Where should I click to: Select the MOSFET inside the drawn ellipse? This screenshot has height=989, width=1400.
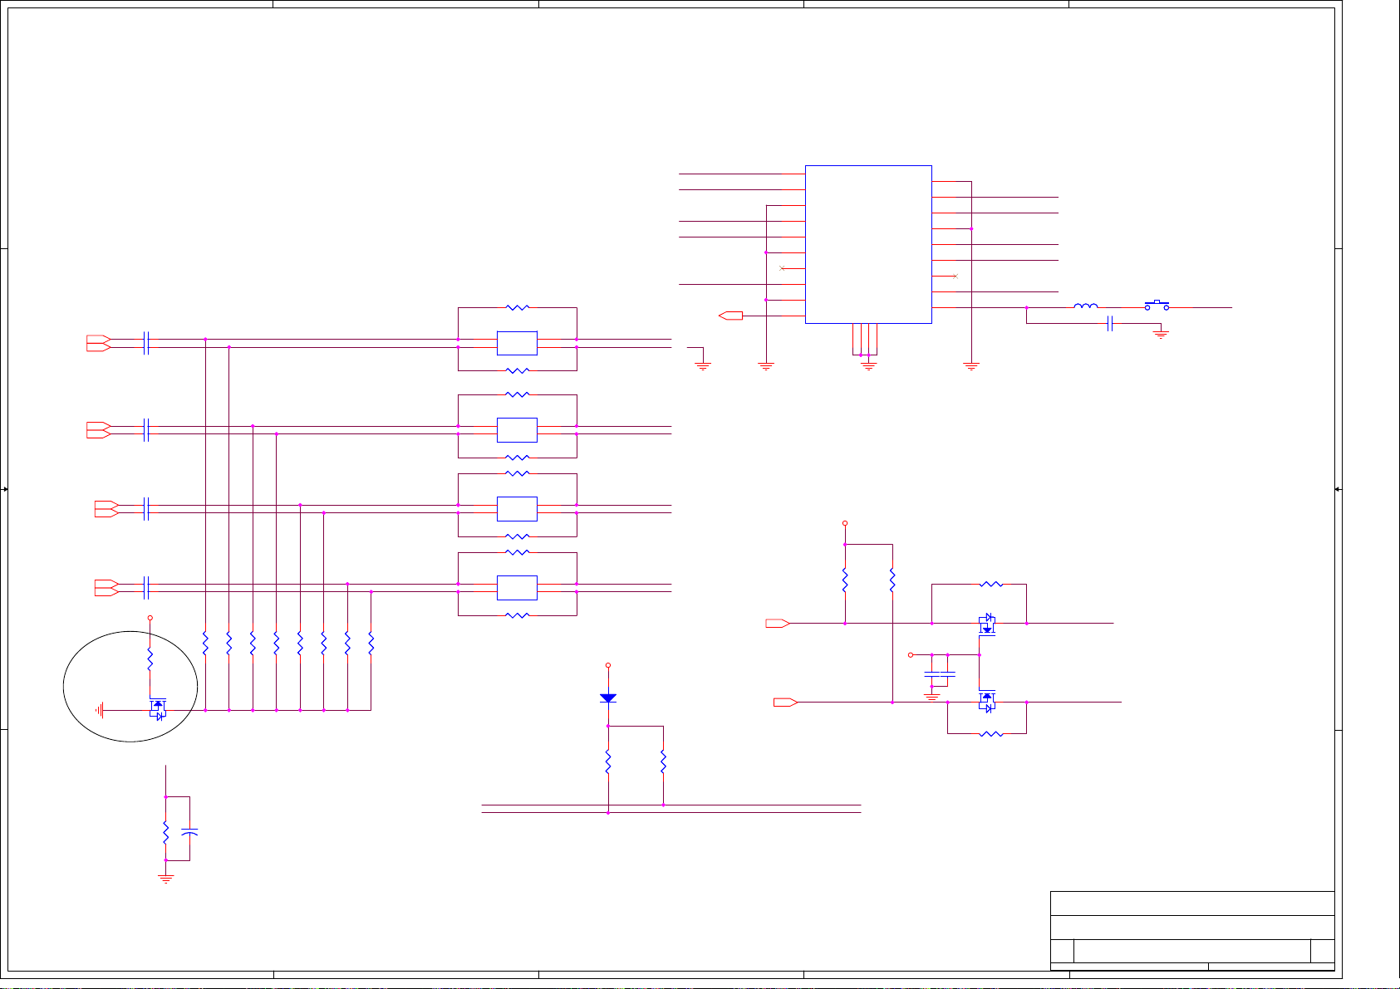pos(157,708)
